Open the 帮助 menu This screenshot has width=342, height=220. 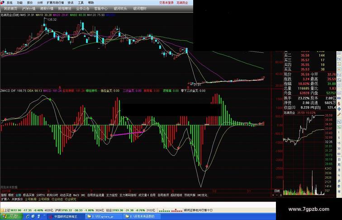coord(91,3)
